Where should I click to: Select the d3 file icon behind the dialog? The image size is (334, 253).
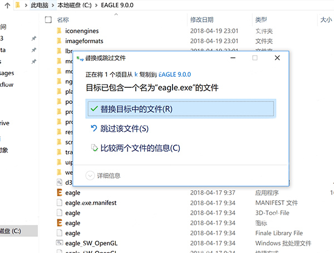[60, 182]
